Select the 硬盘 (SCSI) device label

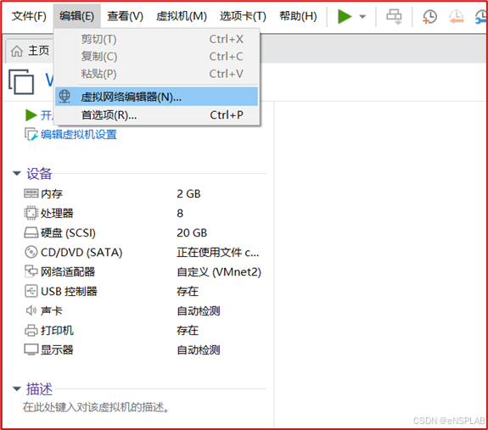tap(68, 233)
